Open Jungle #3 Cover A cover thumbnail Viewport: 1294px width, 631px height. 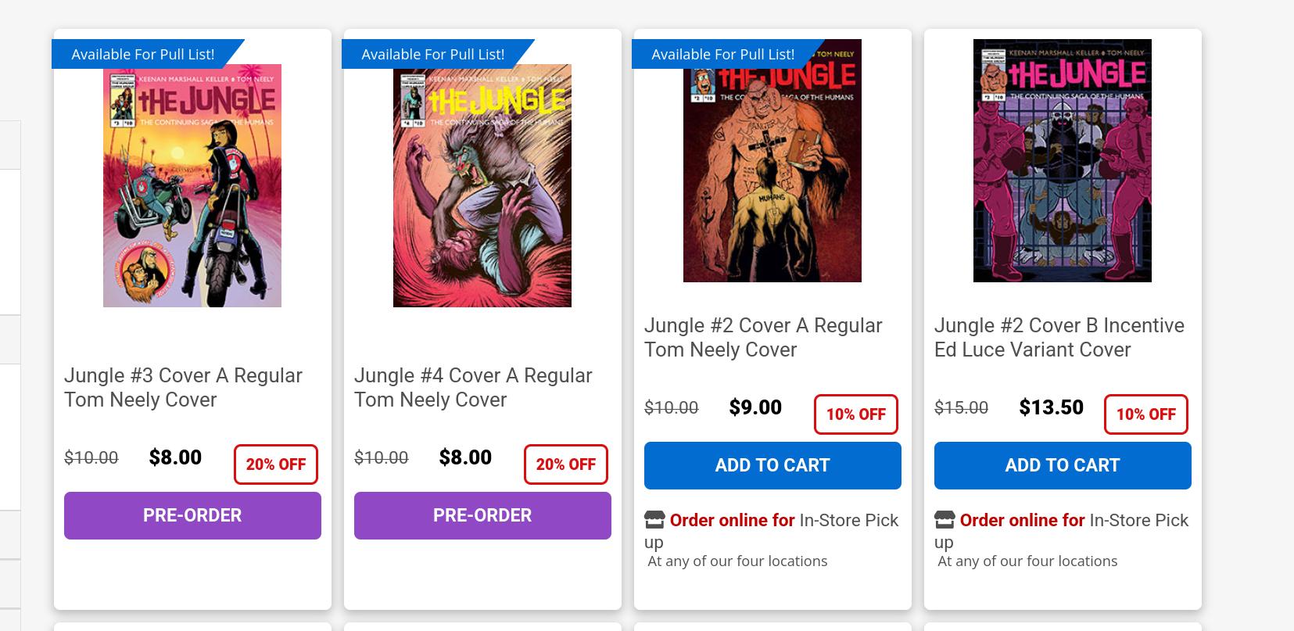[x=192, y=186]
